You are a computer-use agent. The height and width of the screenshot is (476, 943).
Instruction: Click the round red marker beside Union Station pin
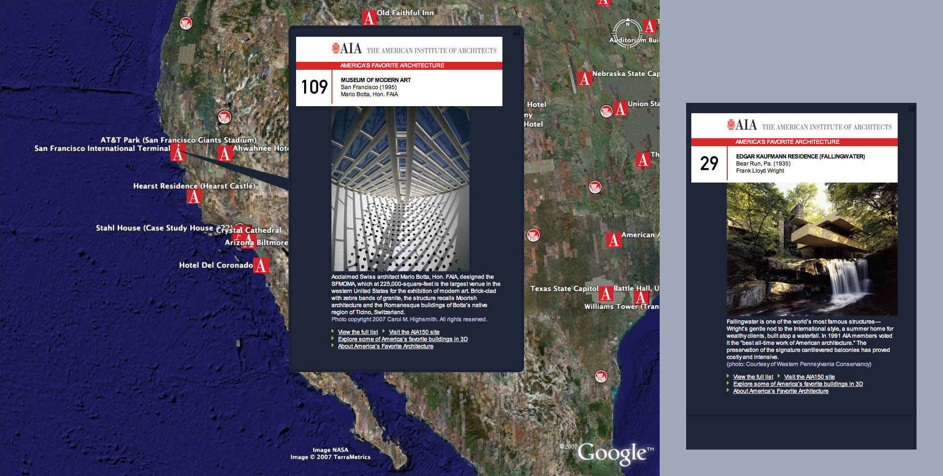[606, 111]
